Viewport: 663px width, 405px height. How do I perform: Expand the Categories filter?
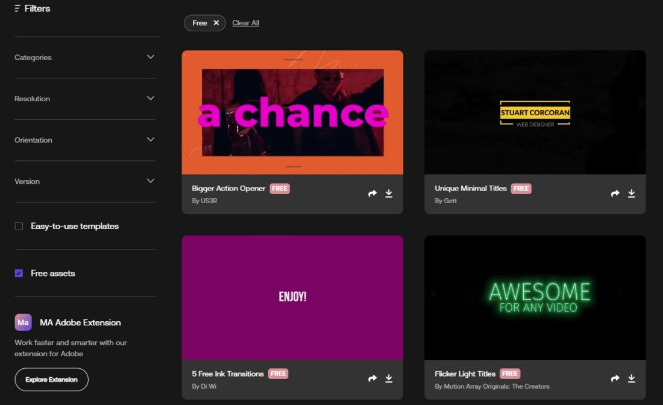[x=150, y=57]
